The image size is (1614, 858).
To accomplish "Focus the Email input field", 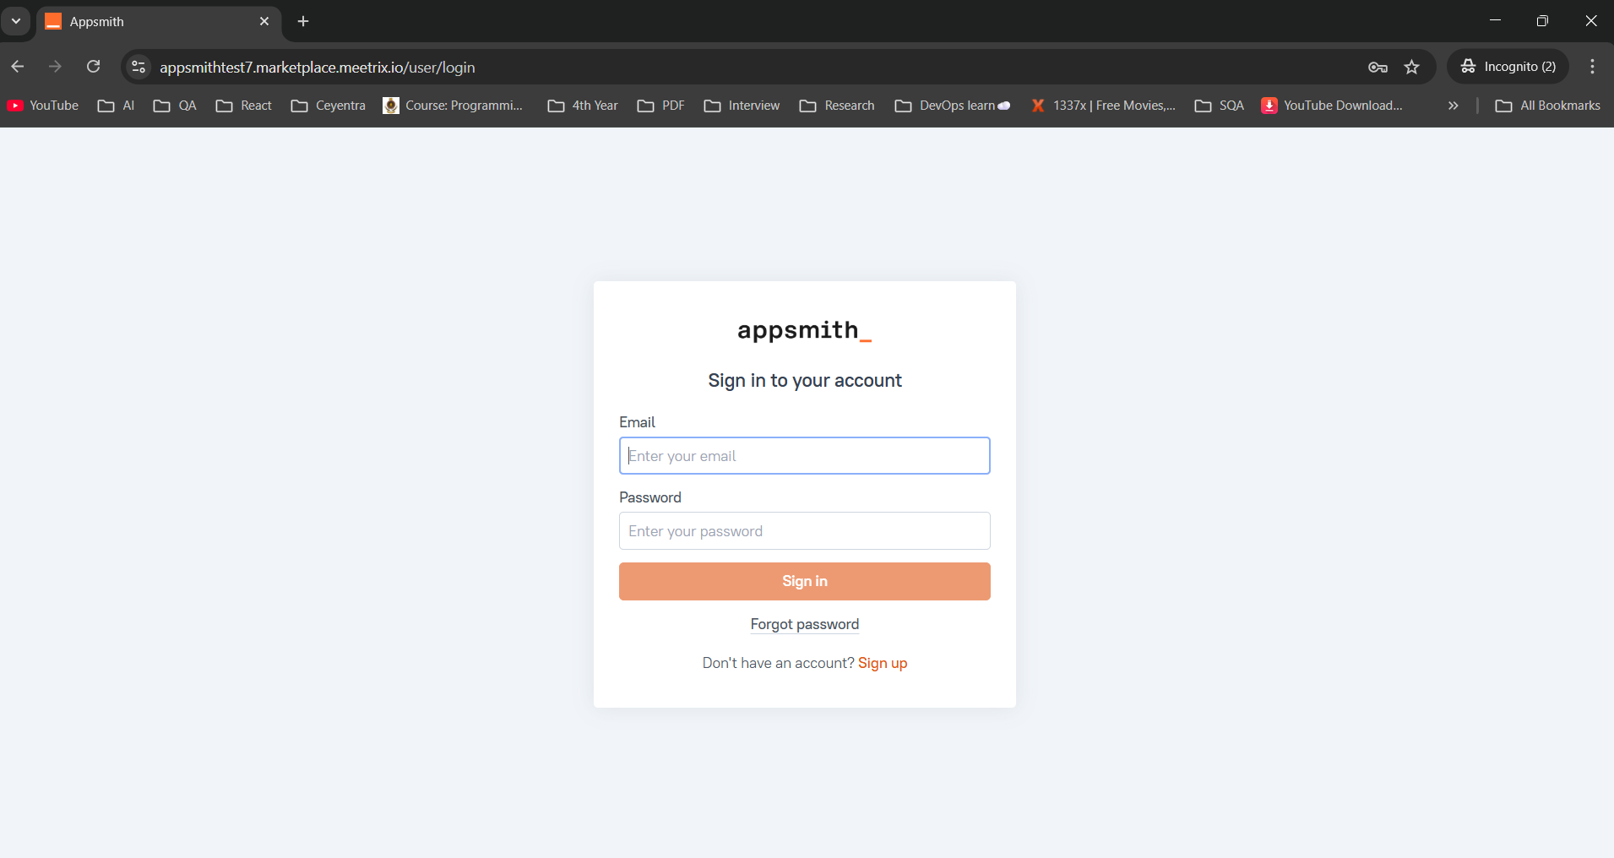I will 804,456.
